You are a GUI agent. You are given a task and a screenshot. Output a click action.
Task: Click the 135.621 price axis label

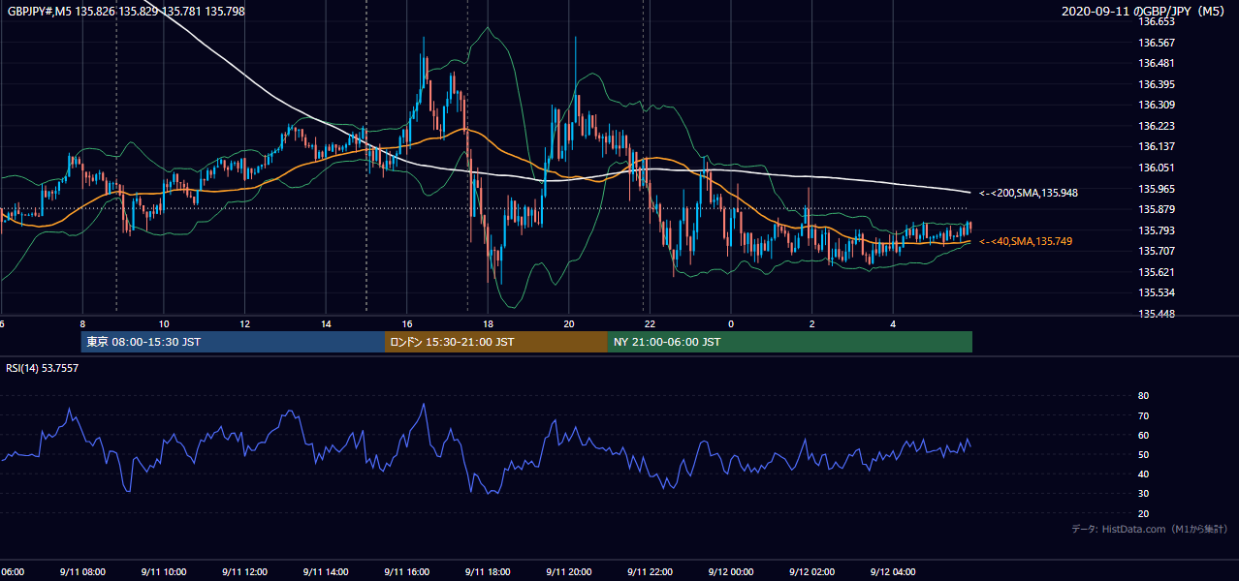(1157, 272)
